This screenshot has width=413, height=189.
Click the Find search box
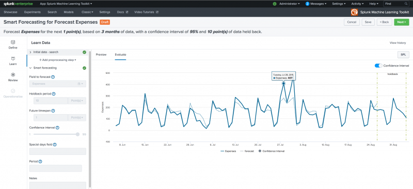[396, 4]
